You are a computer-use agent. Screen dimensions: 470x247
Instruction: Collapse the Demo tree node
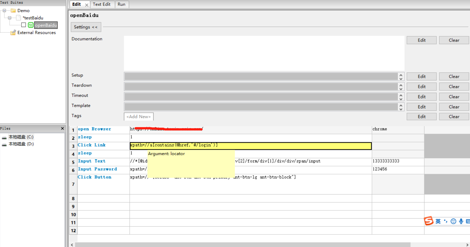coord(4,11)
